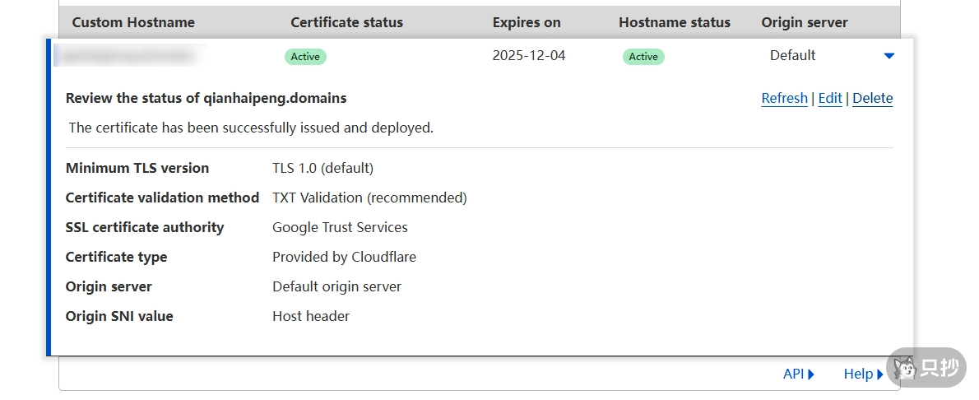This screenshot has height=400, width=979.
Task: Click the green Active hostname status badge
Action: click(643, 57)
